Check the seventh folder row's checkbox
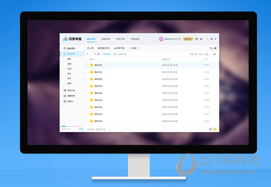 (88, 107)
